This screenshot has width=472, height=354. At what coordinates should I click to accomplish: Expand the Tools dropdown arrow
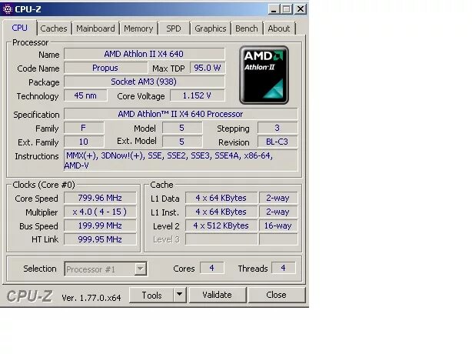180,295
